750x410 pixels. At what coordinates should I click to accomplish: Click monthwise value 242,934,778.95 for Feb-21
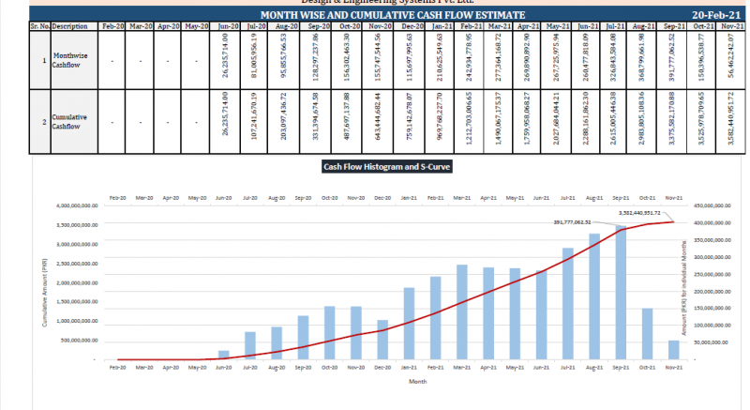(x=469, y=56)
